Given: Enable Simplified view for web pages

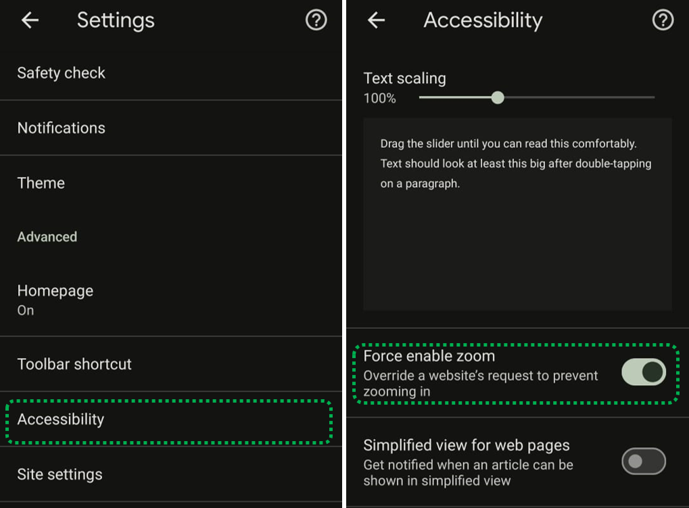Looking at the screenshot, I should coord(644,461).
